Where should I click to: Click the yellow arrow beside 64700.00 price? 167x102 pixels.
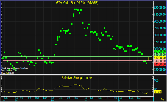(152, 58)
